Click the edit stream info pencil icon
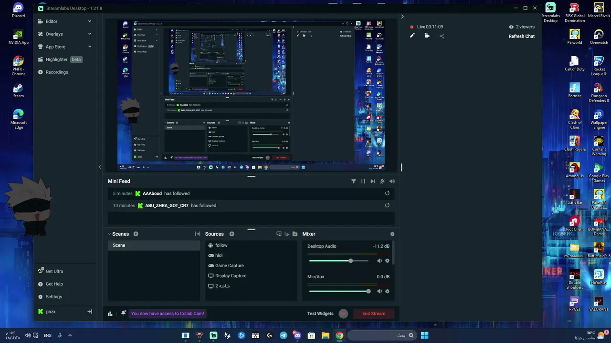Image resolution: width=611 pixels, height=343 pixels. [x=412, y=36]
